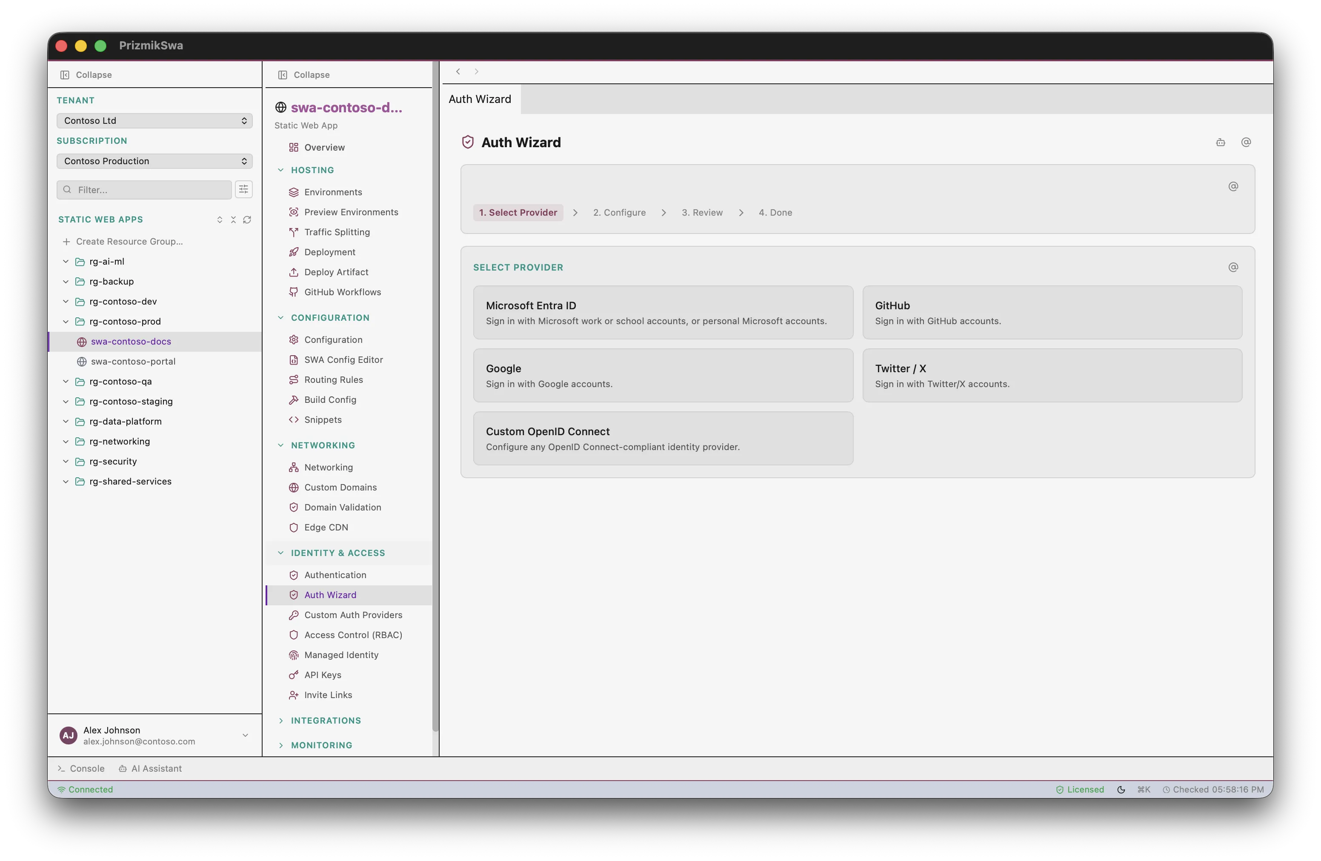Choose Google provider card
1321x861 pixels.
click(663, 375)
